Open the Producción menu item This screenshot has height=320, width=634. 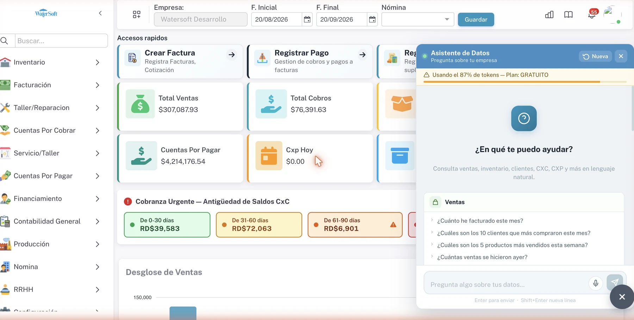pos(51,244)
